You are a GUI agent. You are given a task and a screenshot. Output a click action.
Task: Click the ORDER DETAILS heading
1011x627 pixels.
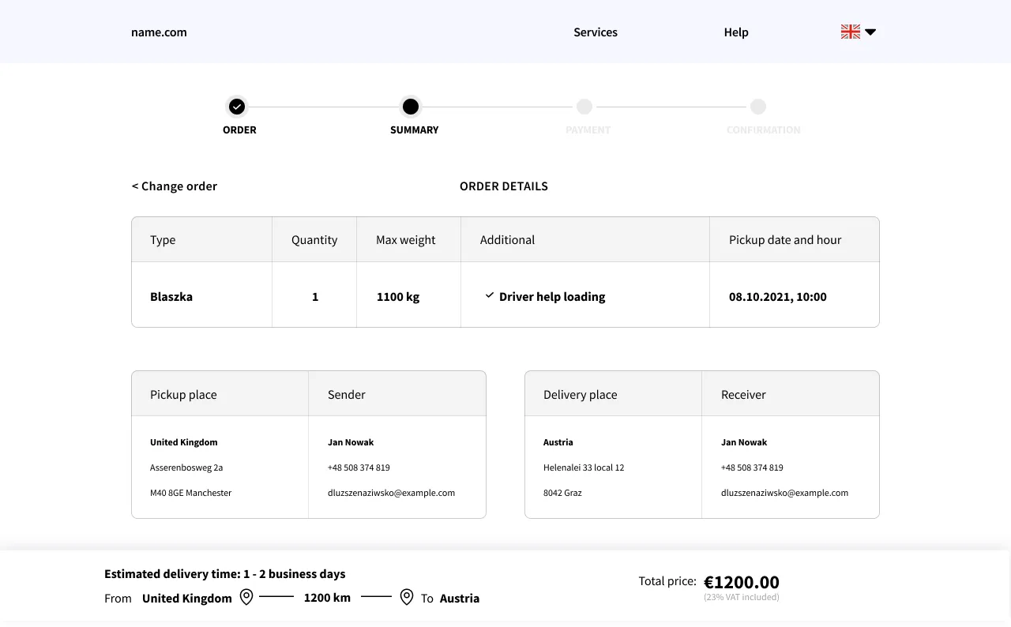504,186
